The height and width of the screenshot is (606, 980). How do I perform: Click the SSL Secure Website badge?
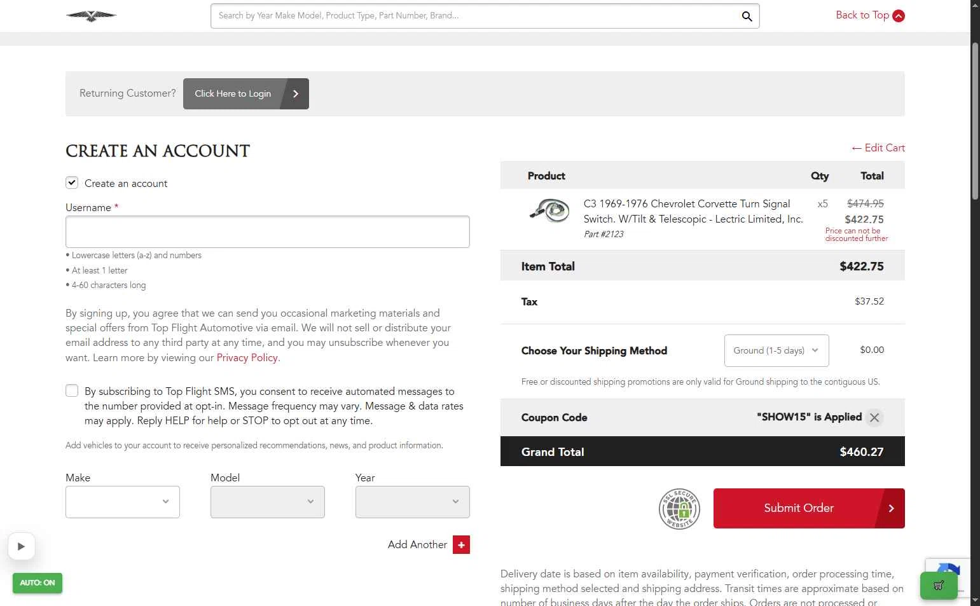679,509
